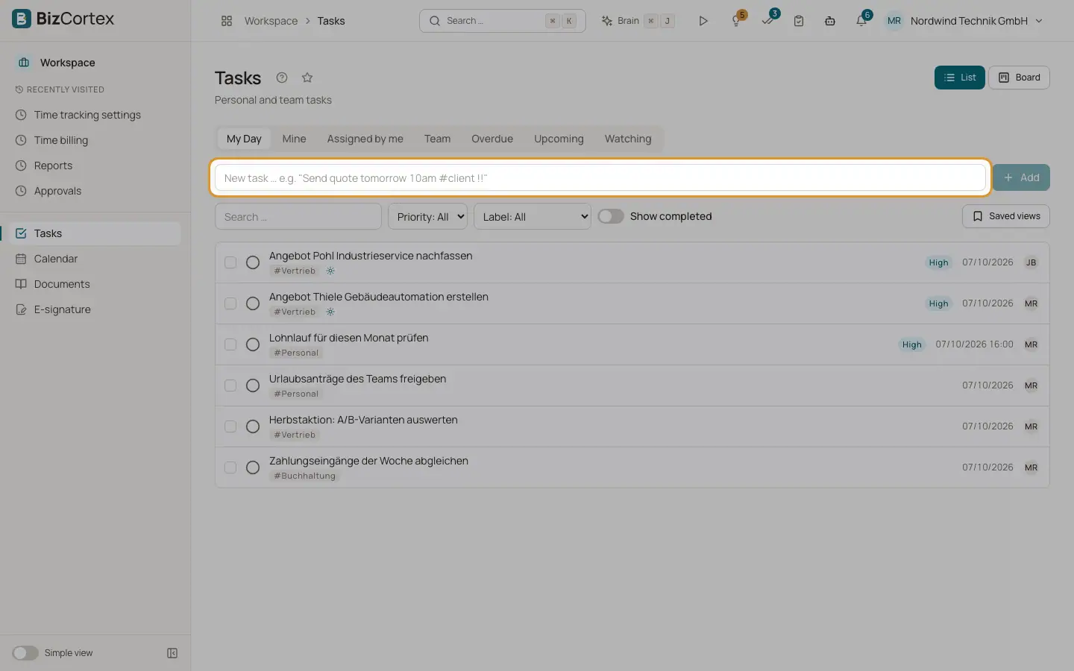
Task: Switch to the Upcoming tab
Action: pos(559,139)
